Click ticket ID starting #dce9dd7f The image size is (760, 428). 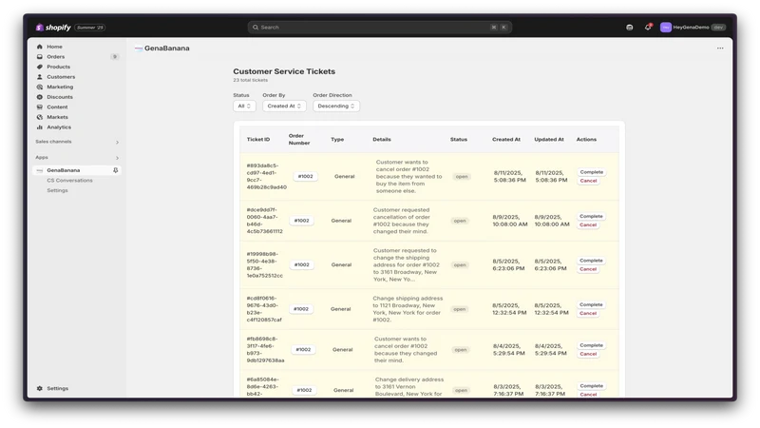(264, 221)
